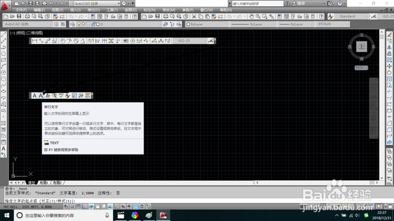Image resolution: width=394 pixels, height=221 pixels.
Task: Click the [二维线框] visual style label
Action: tap(34, 33)
